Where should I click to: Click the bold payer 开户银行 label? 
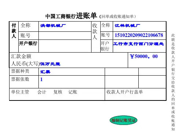coord(28,43)
